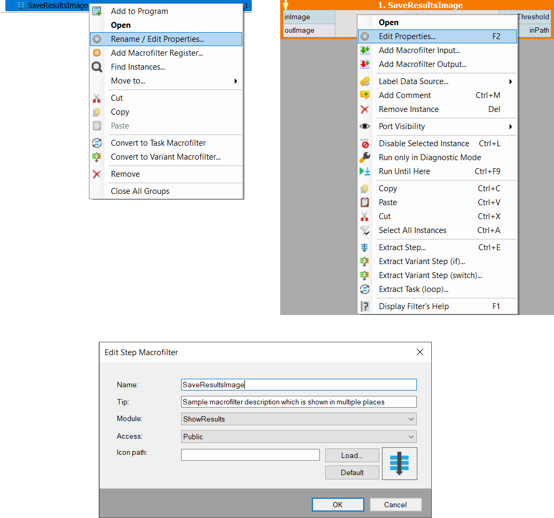
Task: Click the Extract Step icon
Action: coord(365,247)
